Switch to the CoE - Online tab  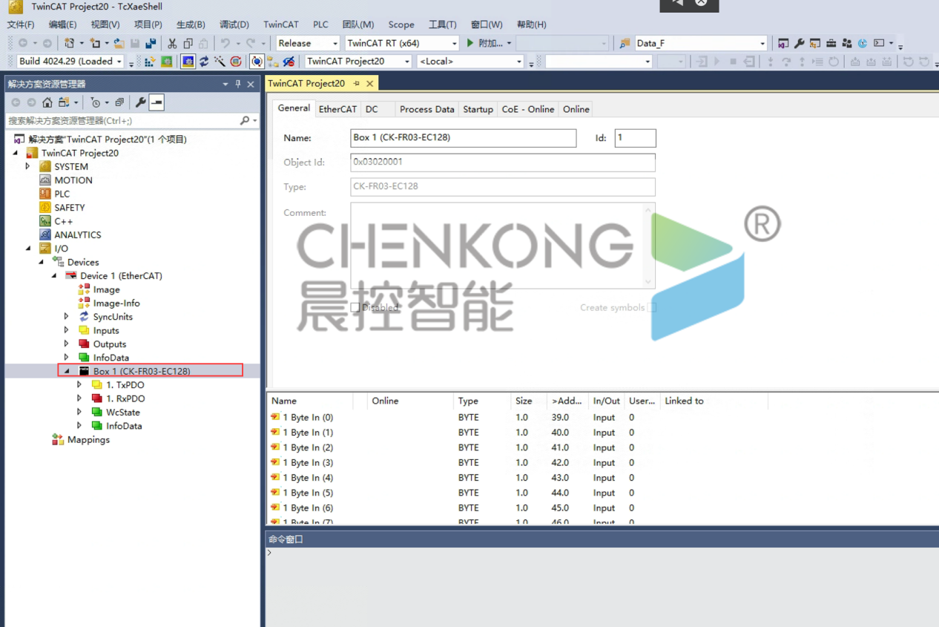527,109
